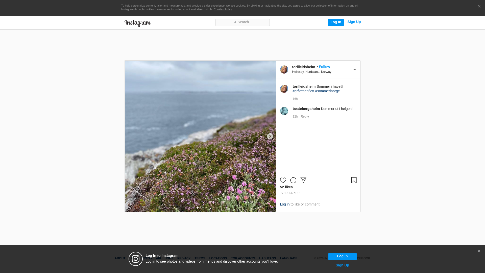Click the Search input field
This screenshot has width=485, height=273.
click(x=243, y=22)
